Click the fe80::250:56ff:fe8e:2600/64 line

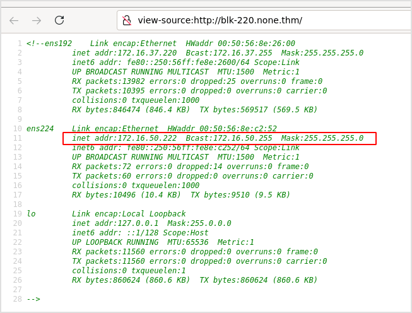pos(185,62)
